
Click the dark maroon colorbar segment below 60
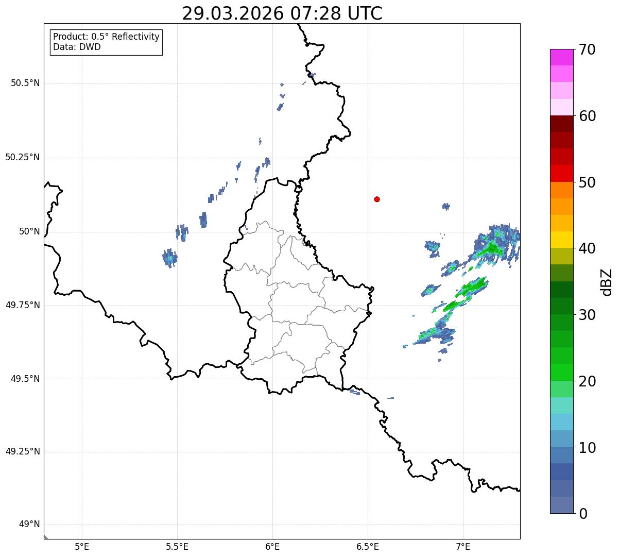pyautogui.click(x=561, y=124)
